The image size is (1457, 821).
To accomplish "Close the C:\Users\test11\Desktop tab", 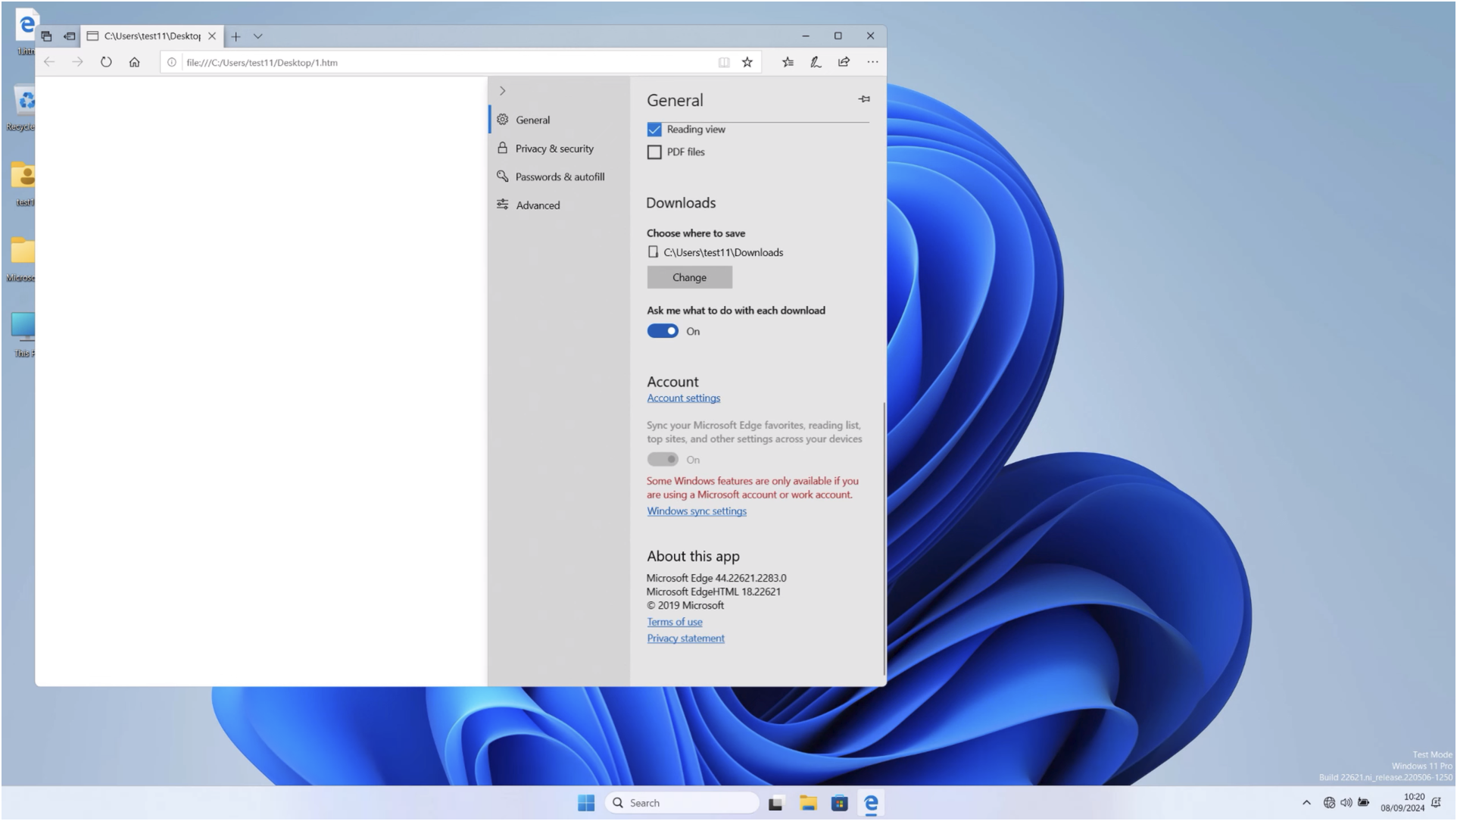I will 212,36.
